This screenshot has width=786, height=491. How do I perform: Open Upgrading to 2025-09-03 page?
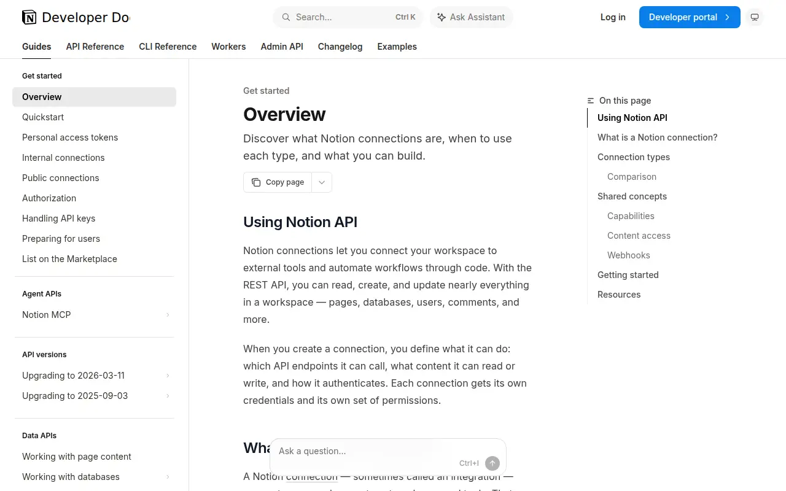pos(94,396)
